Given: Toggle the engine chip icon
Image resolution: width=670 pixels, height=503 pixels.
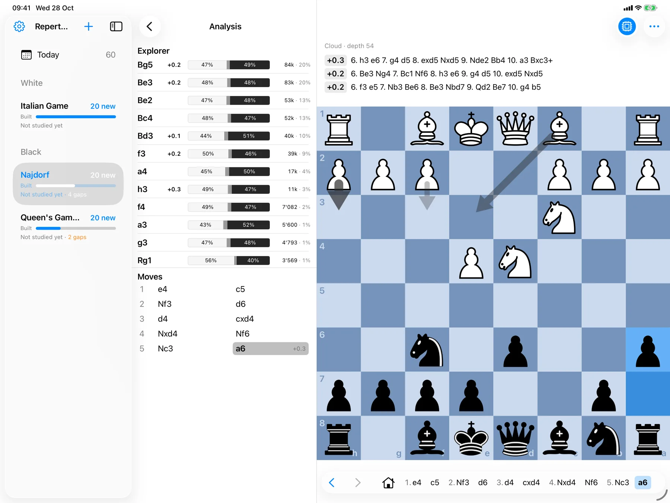Looking at the screenshot, I should click(627, 26).
